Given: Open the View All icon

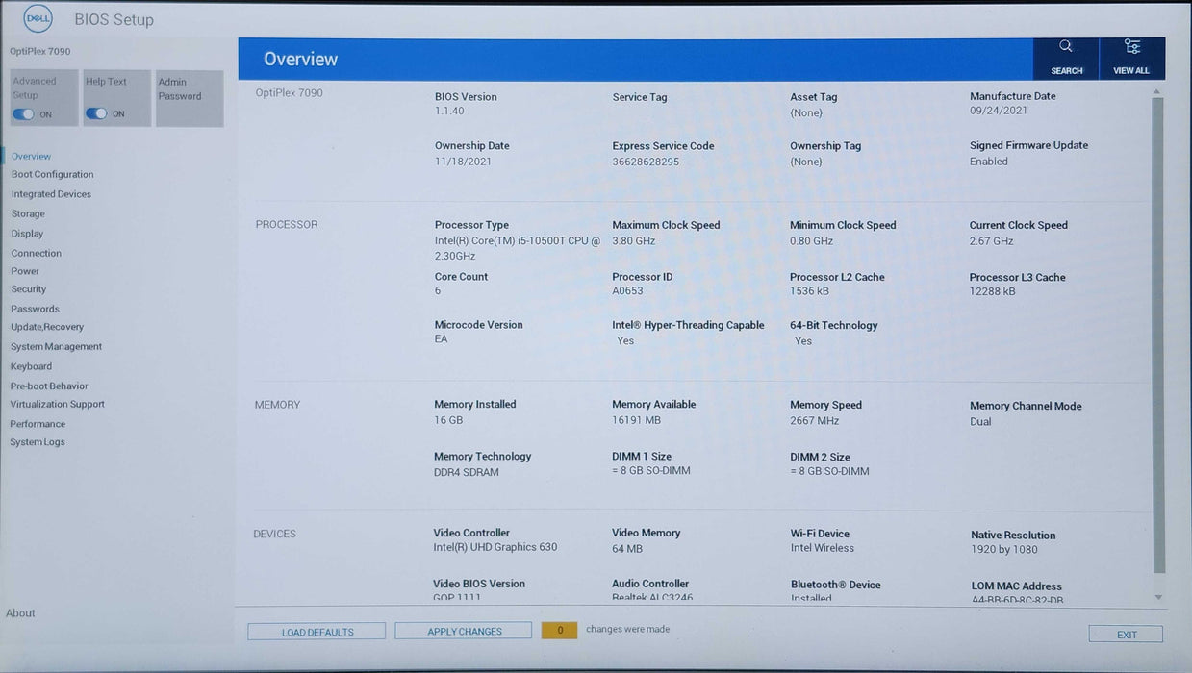Looking at the screenshot, I should tap(1131, 47).
